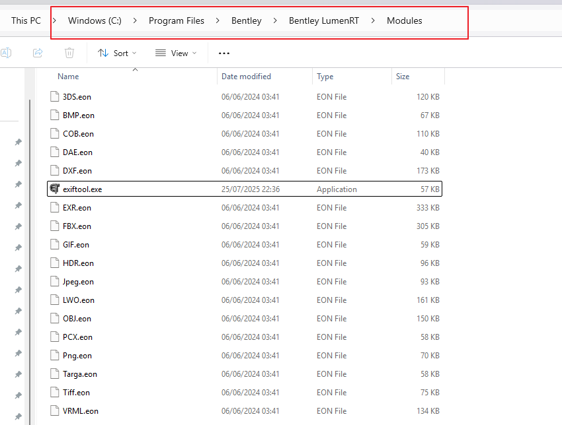Click the OBJ.eon file icon
562x425 pixels.
(x=54, y=318)
